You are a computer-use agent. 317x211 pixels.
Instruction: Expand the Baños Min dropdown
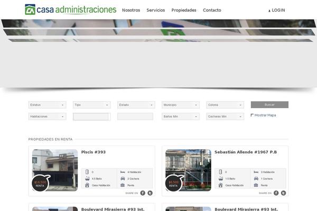181,117
